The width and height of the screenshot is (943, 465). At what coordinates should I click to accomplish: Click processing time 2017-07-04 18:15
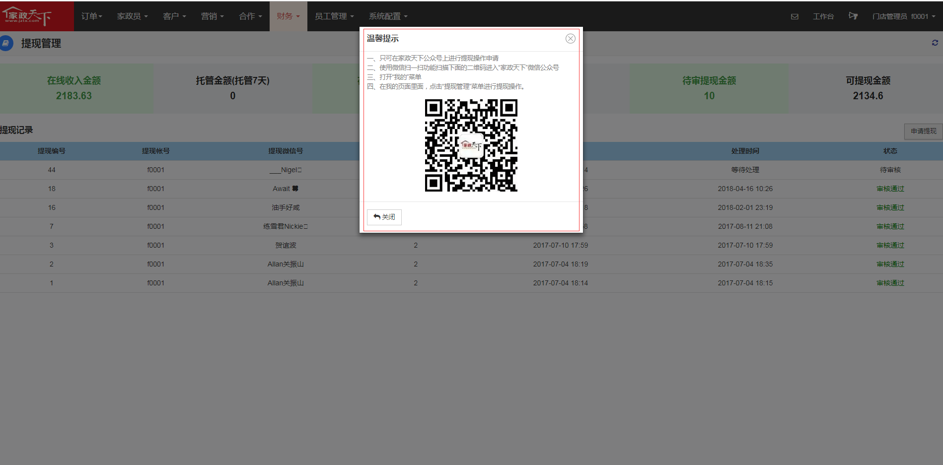click(x=745, y=283)
